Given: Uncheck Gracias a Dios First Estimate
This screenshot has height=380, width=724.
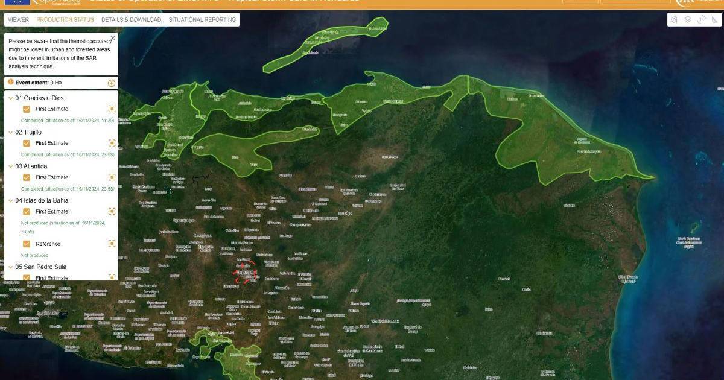Looking at the screenshot, I should click(27, 109).
